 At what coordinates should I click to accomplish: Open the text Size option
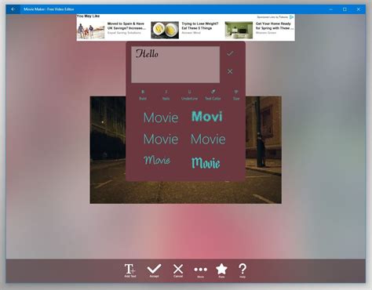point(236,95)
